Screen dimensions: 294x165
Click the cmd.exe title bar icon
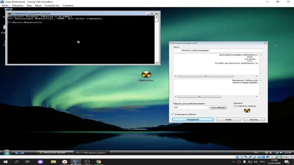click(9, 14)
